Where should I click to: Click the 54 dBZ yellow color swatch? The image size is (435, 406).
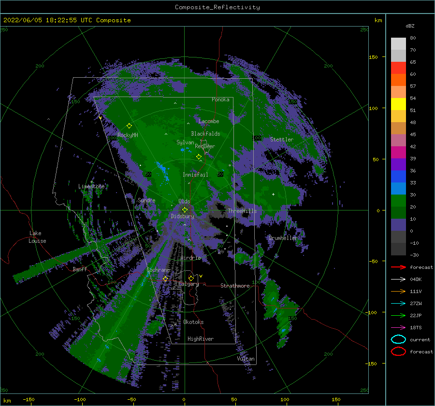click(398, 104)
